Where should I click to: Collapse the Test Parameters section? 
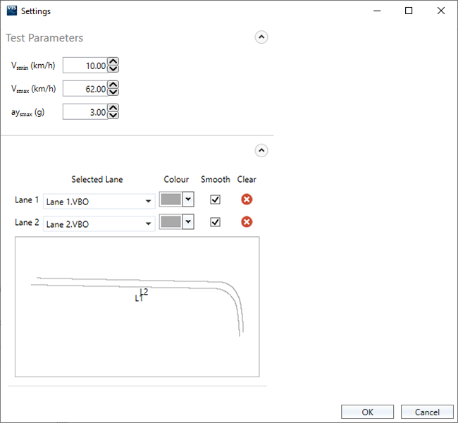point(261,37)
